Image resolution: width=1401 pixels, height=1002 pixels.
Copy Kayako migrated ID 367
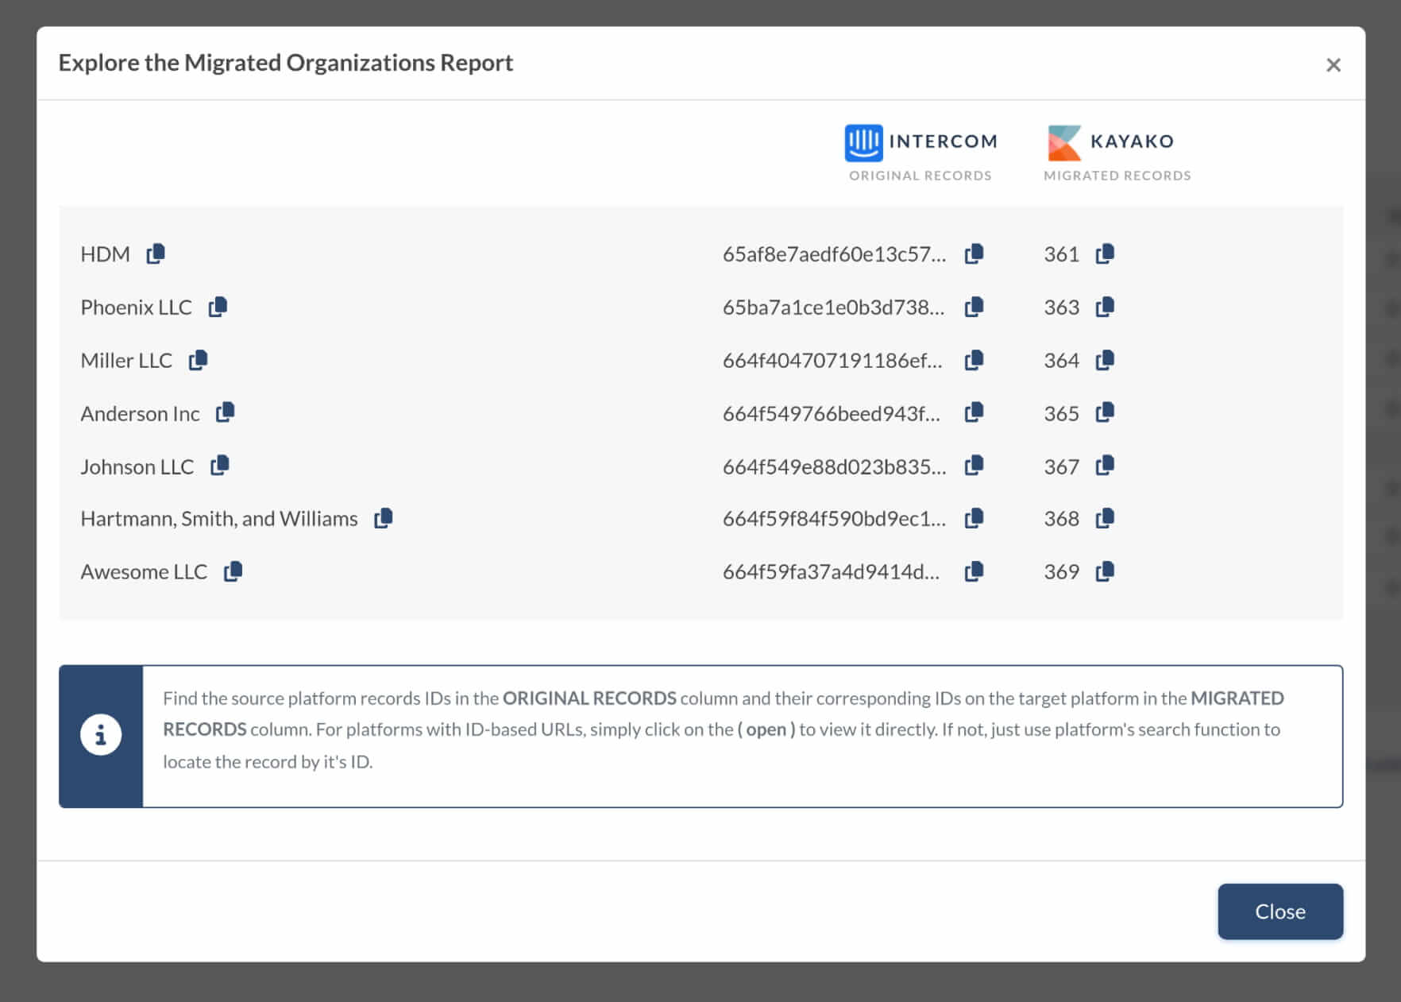coord(1105,466)
